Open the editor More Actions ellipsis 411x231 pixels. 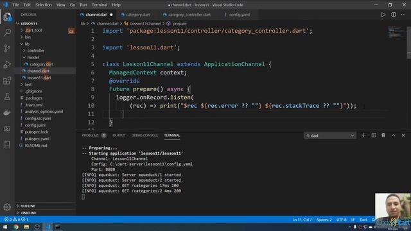[x=403, y=15]
